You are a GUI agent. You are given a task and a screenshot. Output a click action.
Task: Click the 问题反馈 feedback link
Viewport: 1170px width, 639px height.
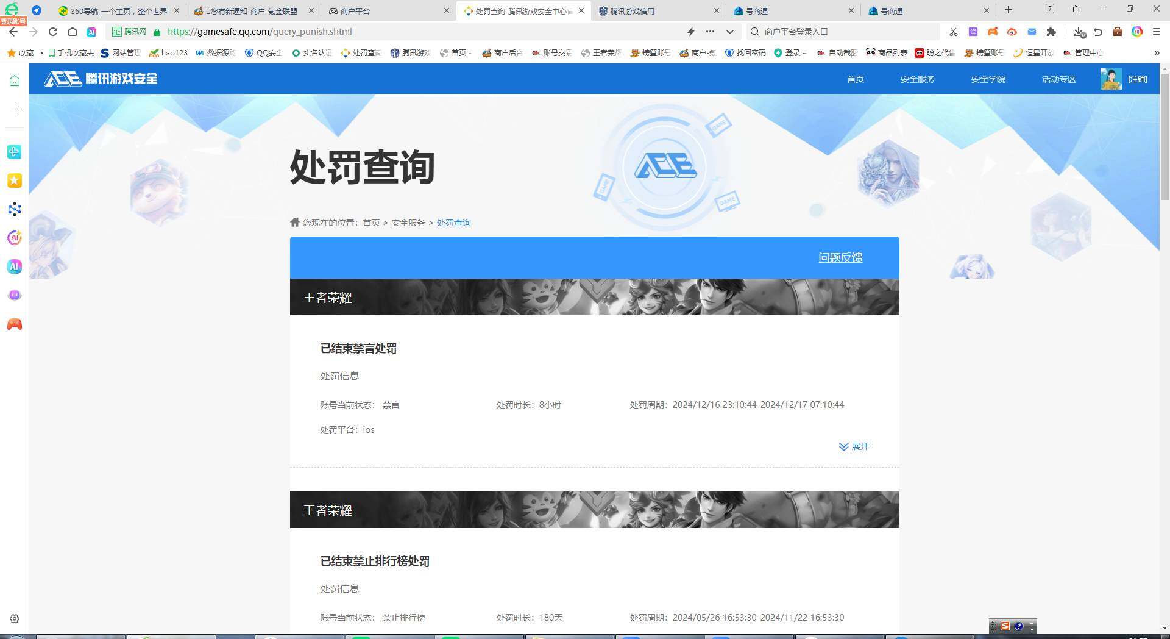pyautogui.click(x=840, y=257)
